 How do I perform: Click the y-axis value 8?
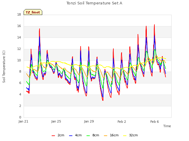click(20, 72)
